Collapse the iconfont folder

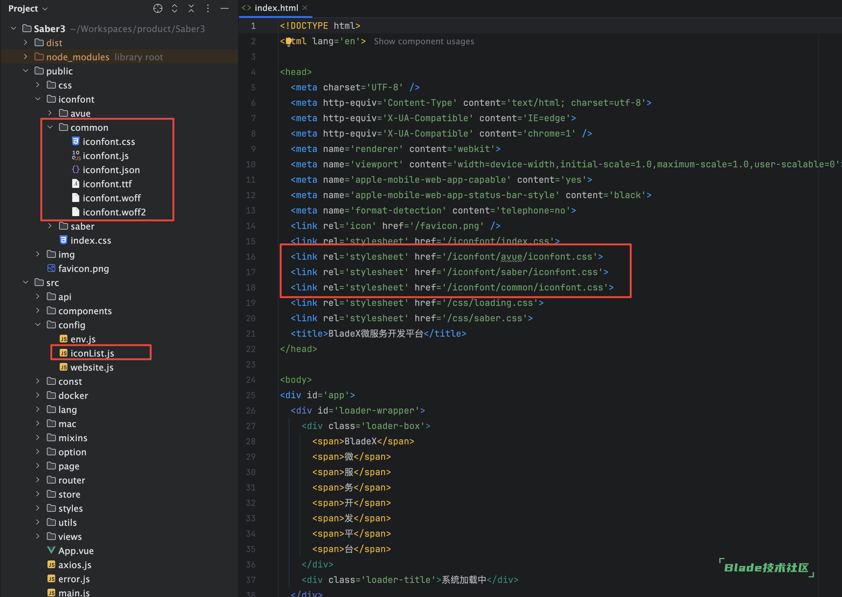pyautogui.click(x=38, y=99)
